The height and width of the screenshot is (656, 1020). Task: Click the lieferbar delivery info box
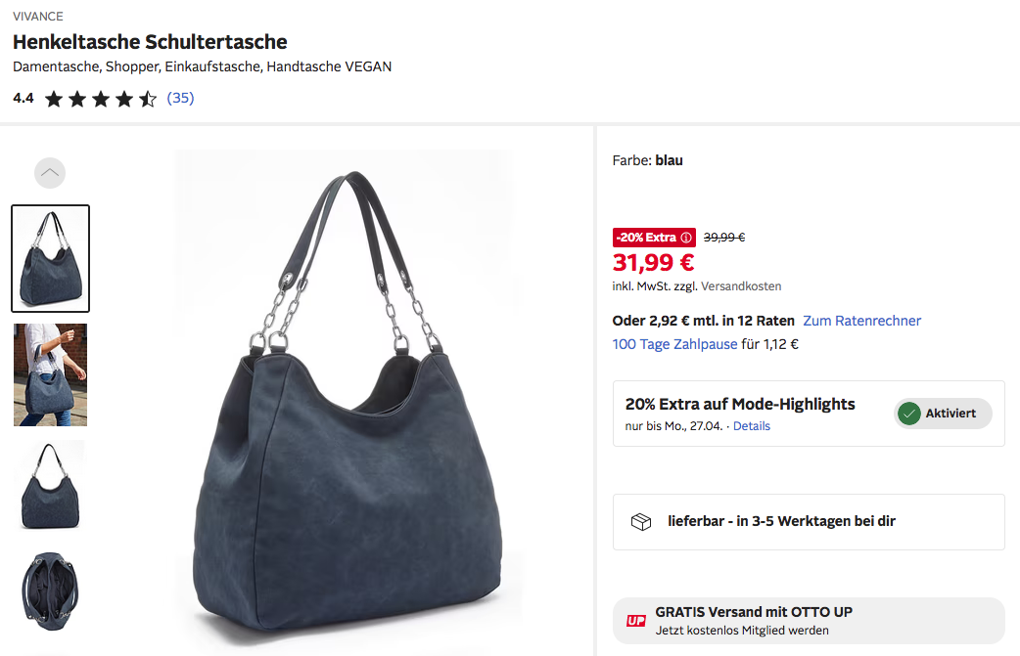(x=809, y=522)
